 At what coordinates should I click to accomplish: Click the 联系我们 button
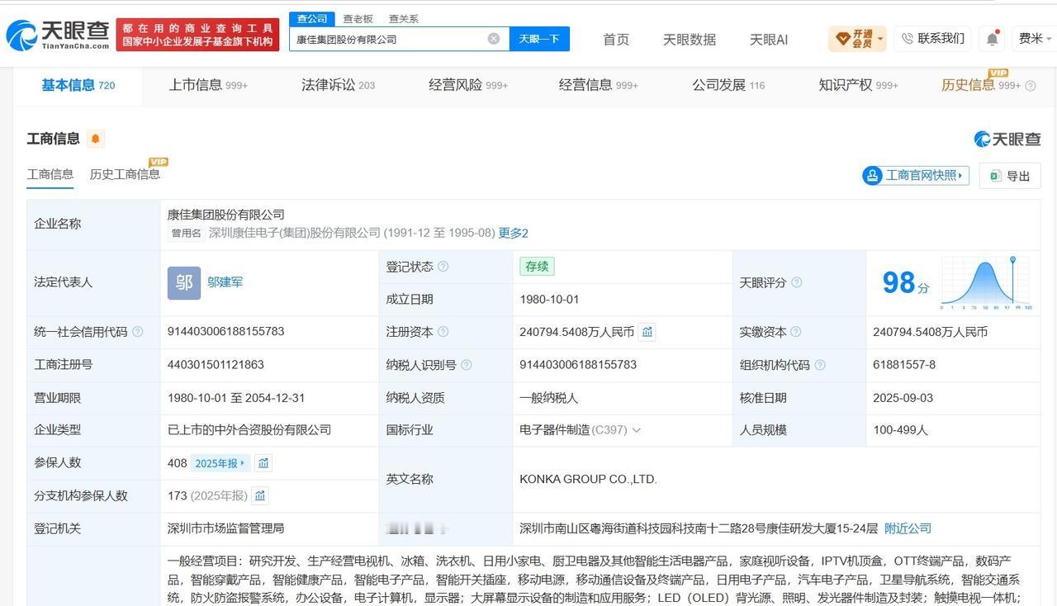coord(932,38)
